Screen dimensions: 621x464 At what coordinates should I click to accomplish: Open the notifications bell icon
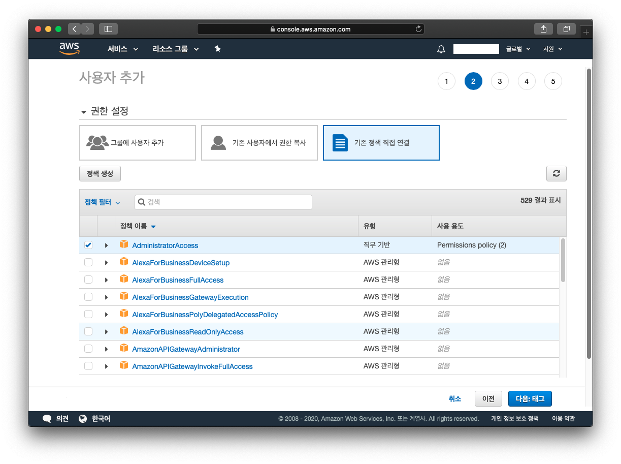(x=441, y=49)
